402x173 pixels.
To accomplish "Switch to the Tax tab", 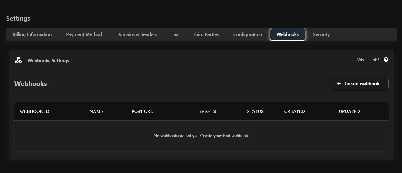I will tap(175, 34).
